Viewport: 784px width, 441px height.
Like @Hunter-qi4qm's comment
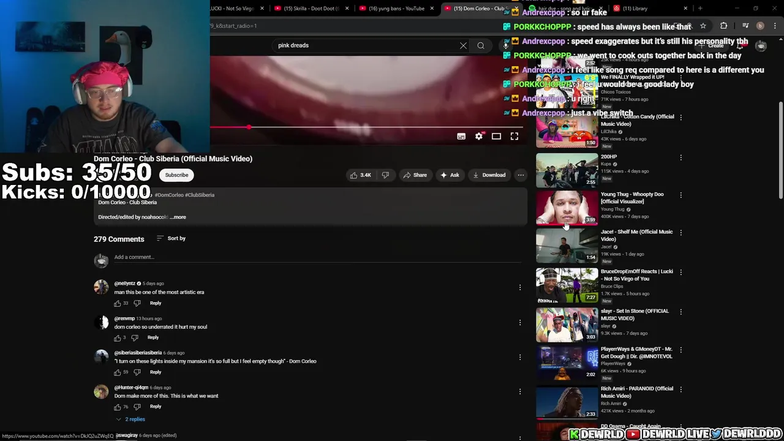point(118,407)
